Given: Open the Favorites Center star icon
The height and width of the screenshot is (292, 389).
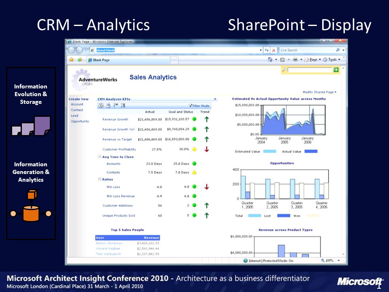Looking at the screenshot, I should point(72,60).
